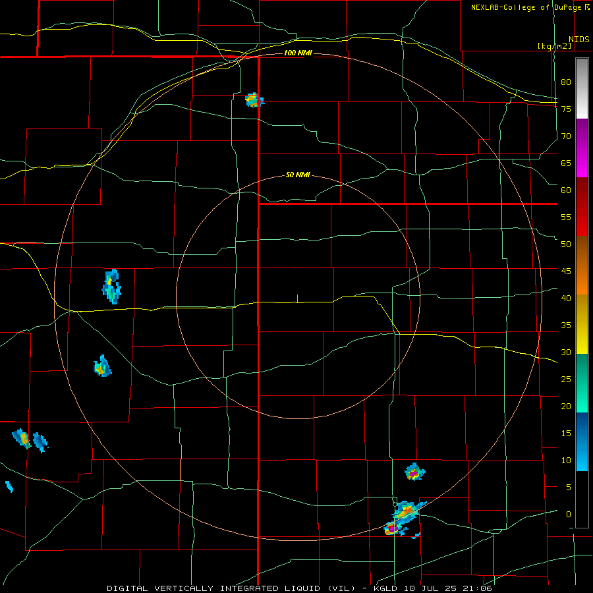Click the 50 value on the legend
Viewport: 593px width, 593px height.
pos(566,244)
